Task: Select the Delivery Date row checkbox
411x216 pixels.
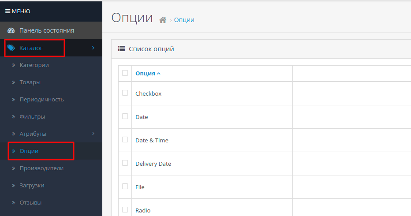Action: 125,163
